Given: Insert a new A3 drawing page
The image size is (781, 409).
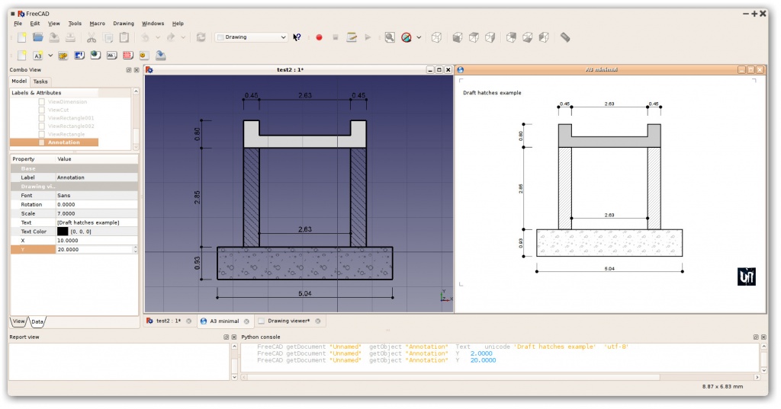Looking at the screenshot, I should (x=38, y=56).
